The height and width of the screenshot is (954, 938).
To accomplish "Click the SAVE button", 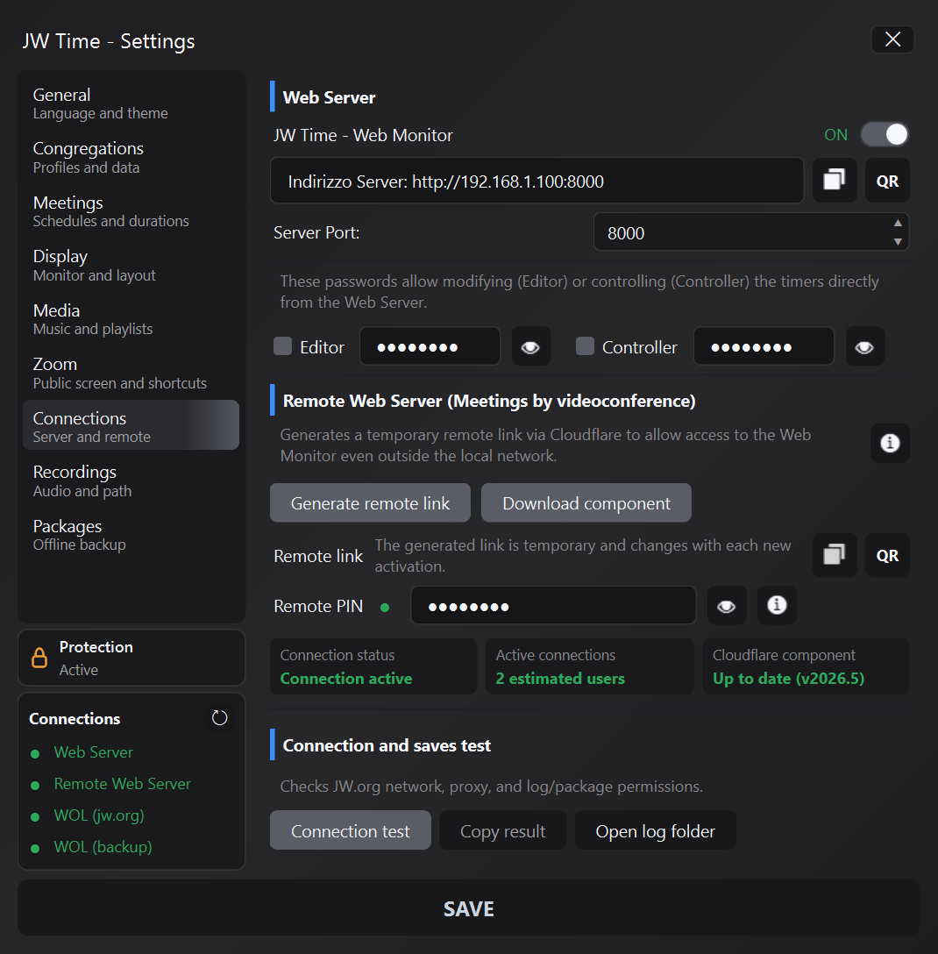I will 468,908.
